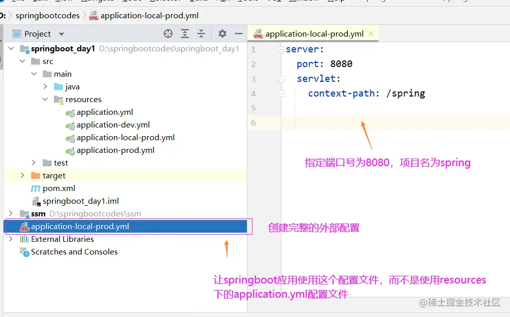Expand the java folder
This screenshot has width=510, height=317.
click(45, 86)
